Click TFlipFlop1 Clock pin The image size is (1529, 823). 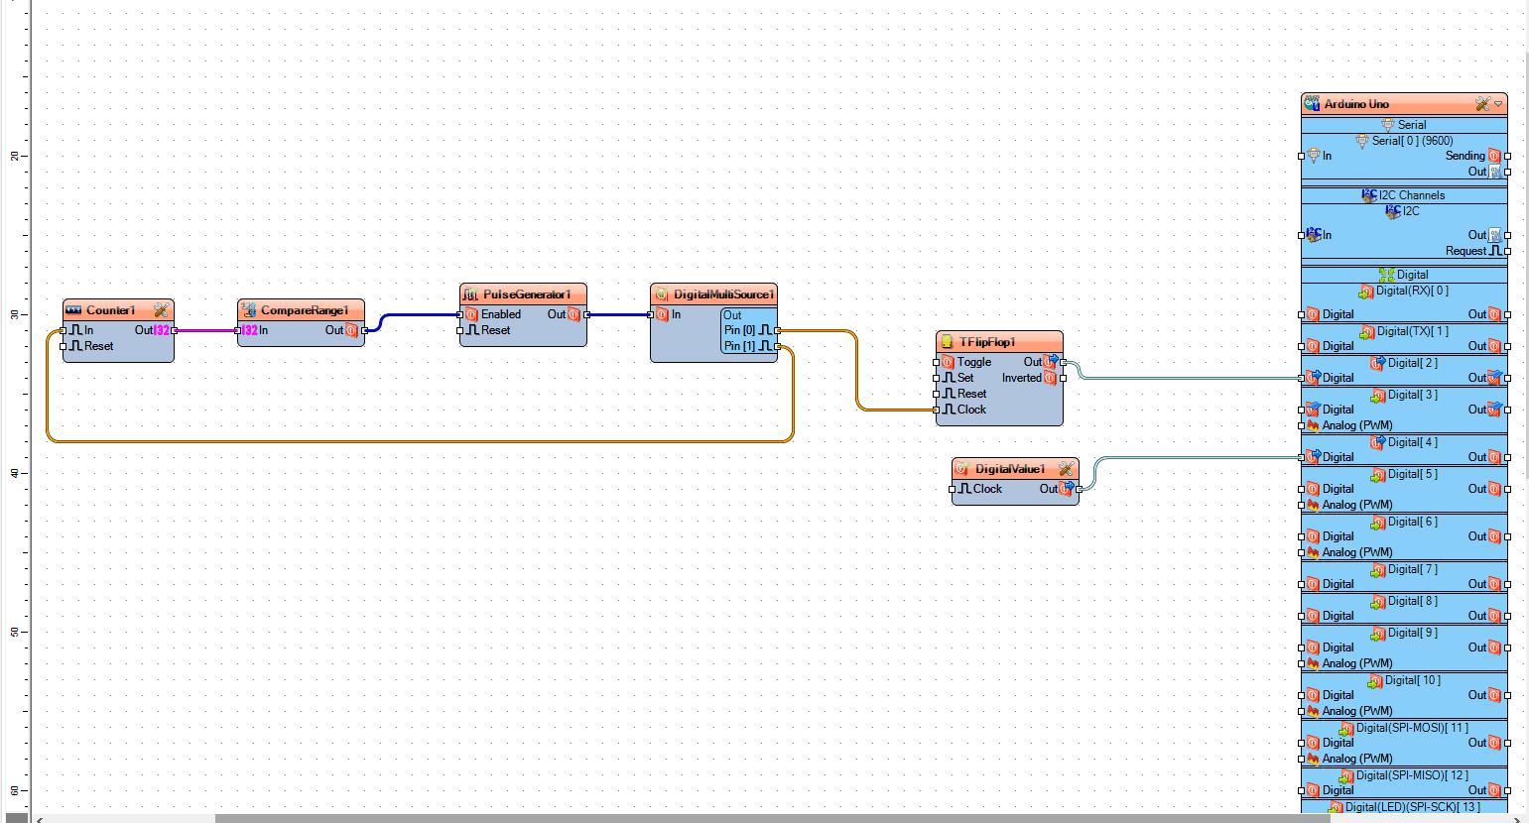click(937, 410)
